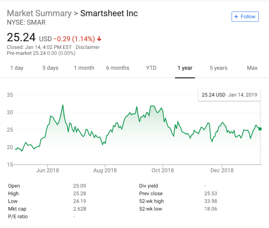Click the plus icon in Follow button

(236, 17)
